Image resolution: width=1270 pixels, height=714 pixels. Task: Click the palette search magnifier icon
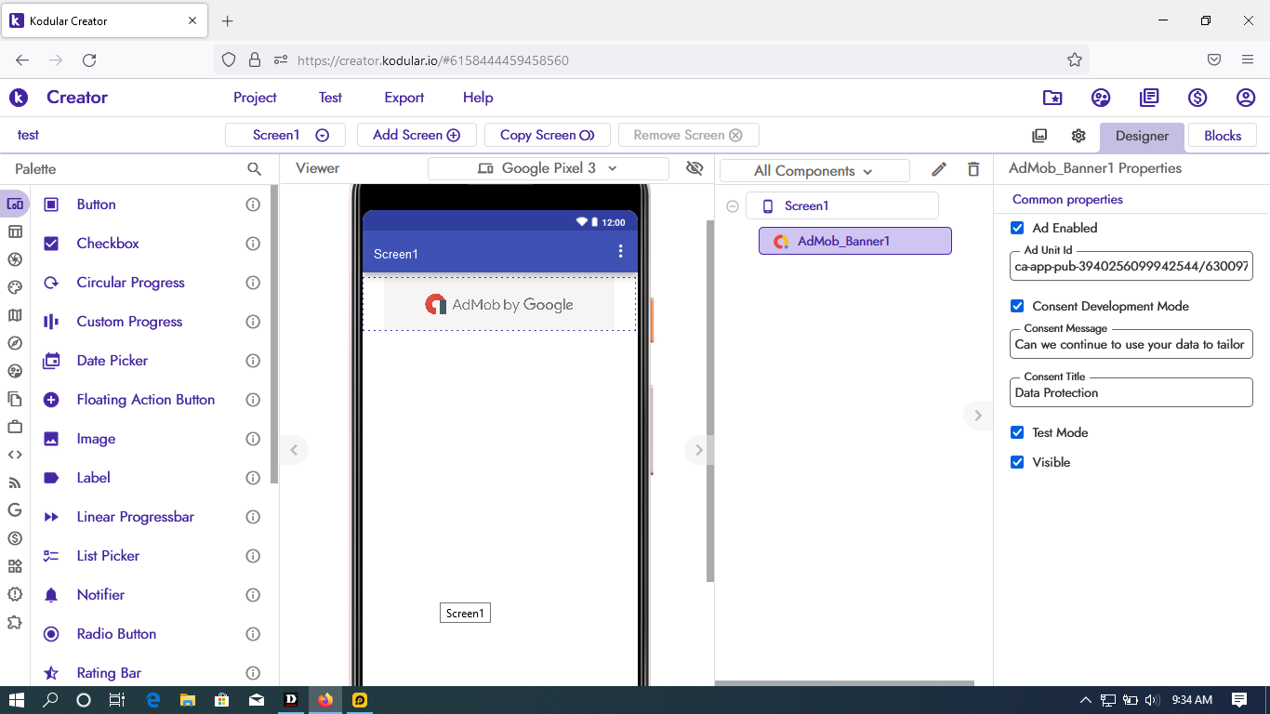click(254, 169)
